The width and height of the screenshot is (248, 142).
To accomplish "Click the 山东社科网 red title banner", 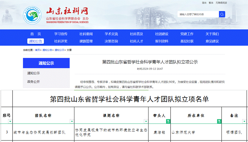I will (67, 11).
